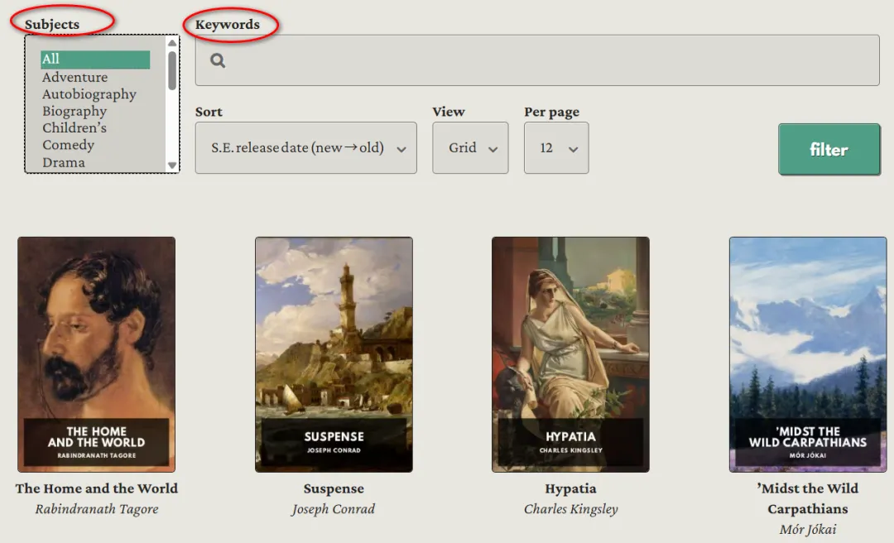Click the Per page label
The image size is (894, 543).
[551, 112]
